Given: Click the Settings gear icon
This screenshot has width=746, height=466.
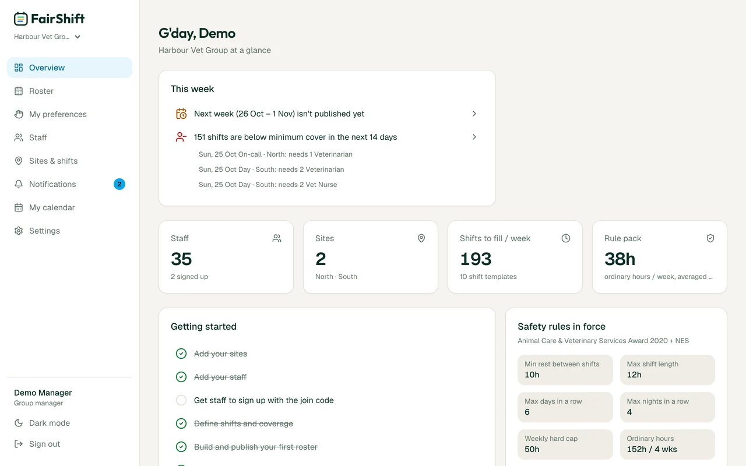Looking at the screenshot, I should (19, 231).
